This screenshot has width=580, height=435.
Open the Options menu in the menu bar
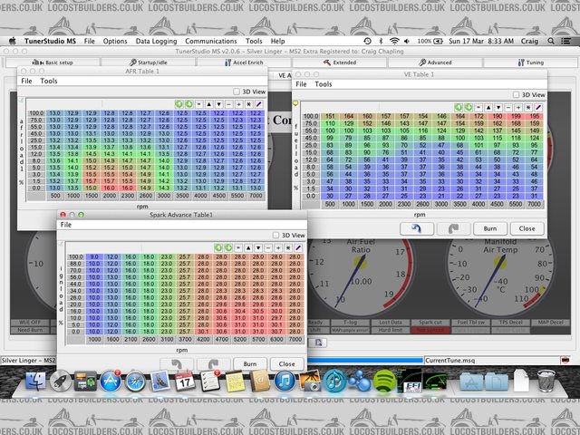(x=115, y=41)
